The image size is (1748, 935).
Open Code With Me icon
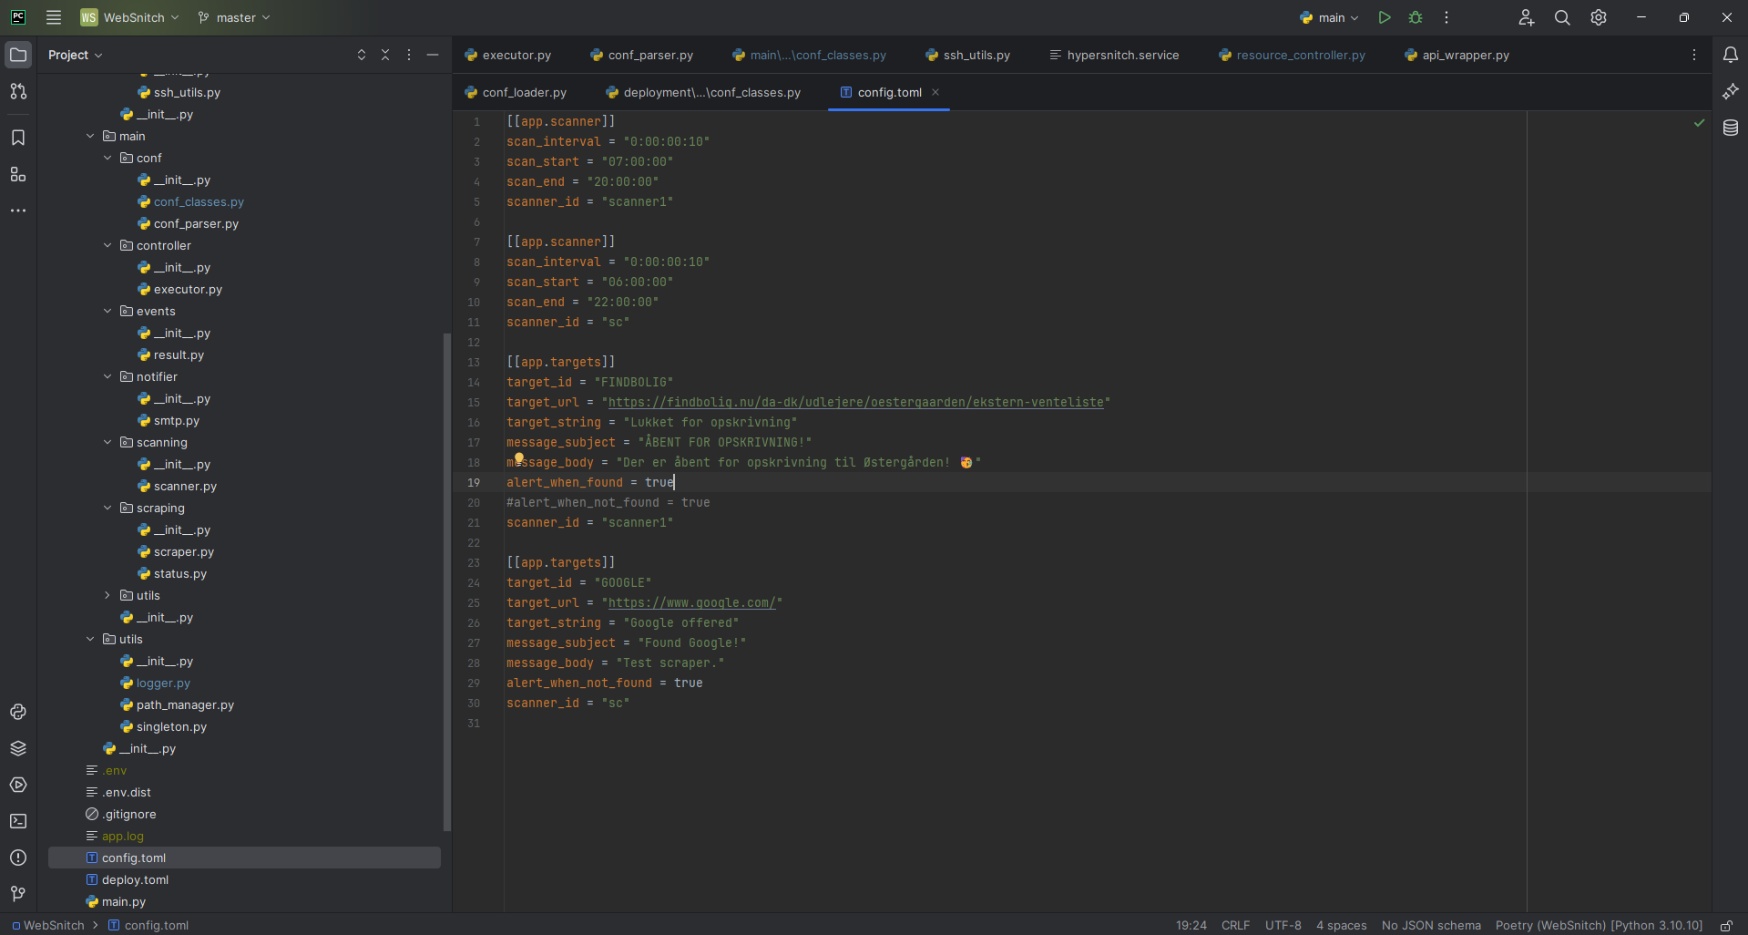[1527, 17]
